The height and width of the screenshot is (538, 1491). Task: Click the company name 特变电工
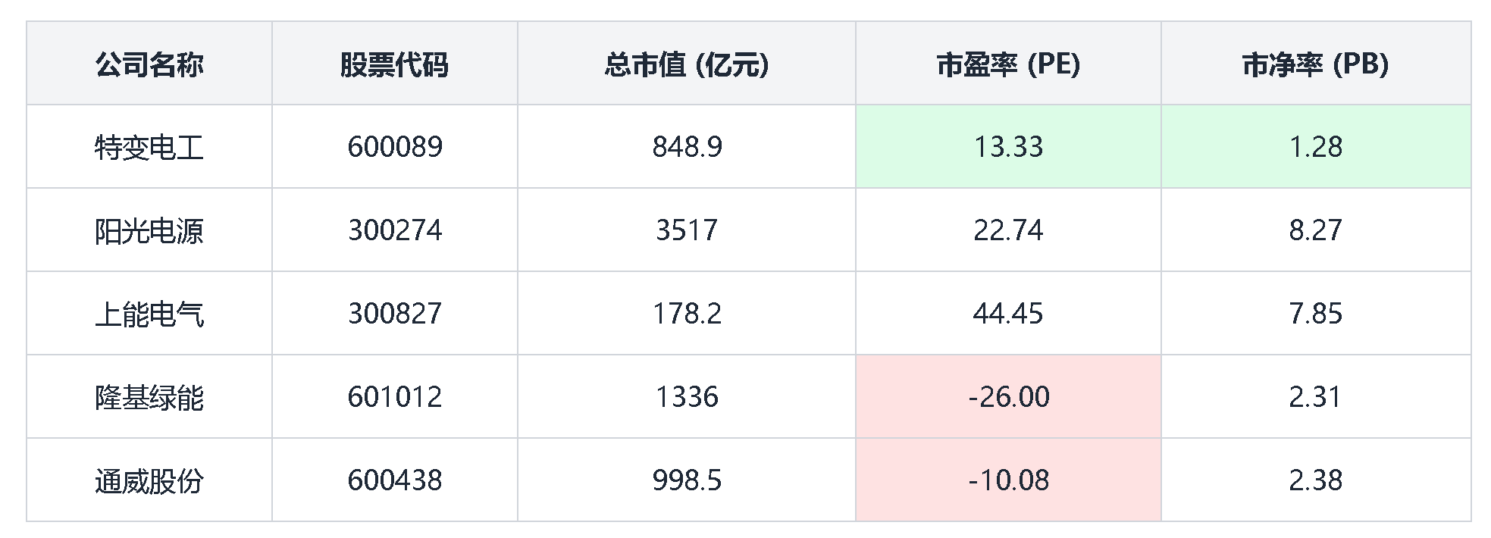click(x=149, y=147)
